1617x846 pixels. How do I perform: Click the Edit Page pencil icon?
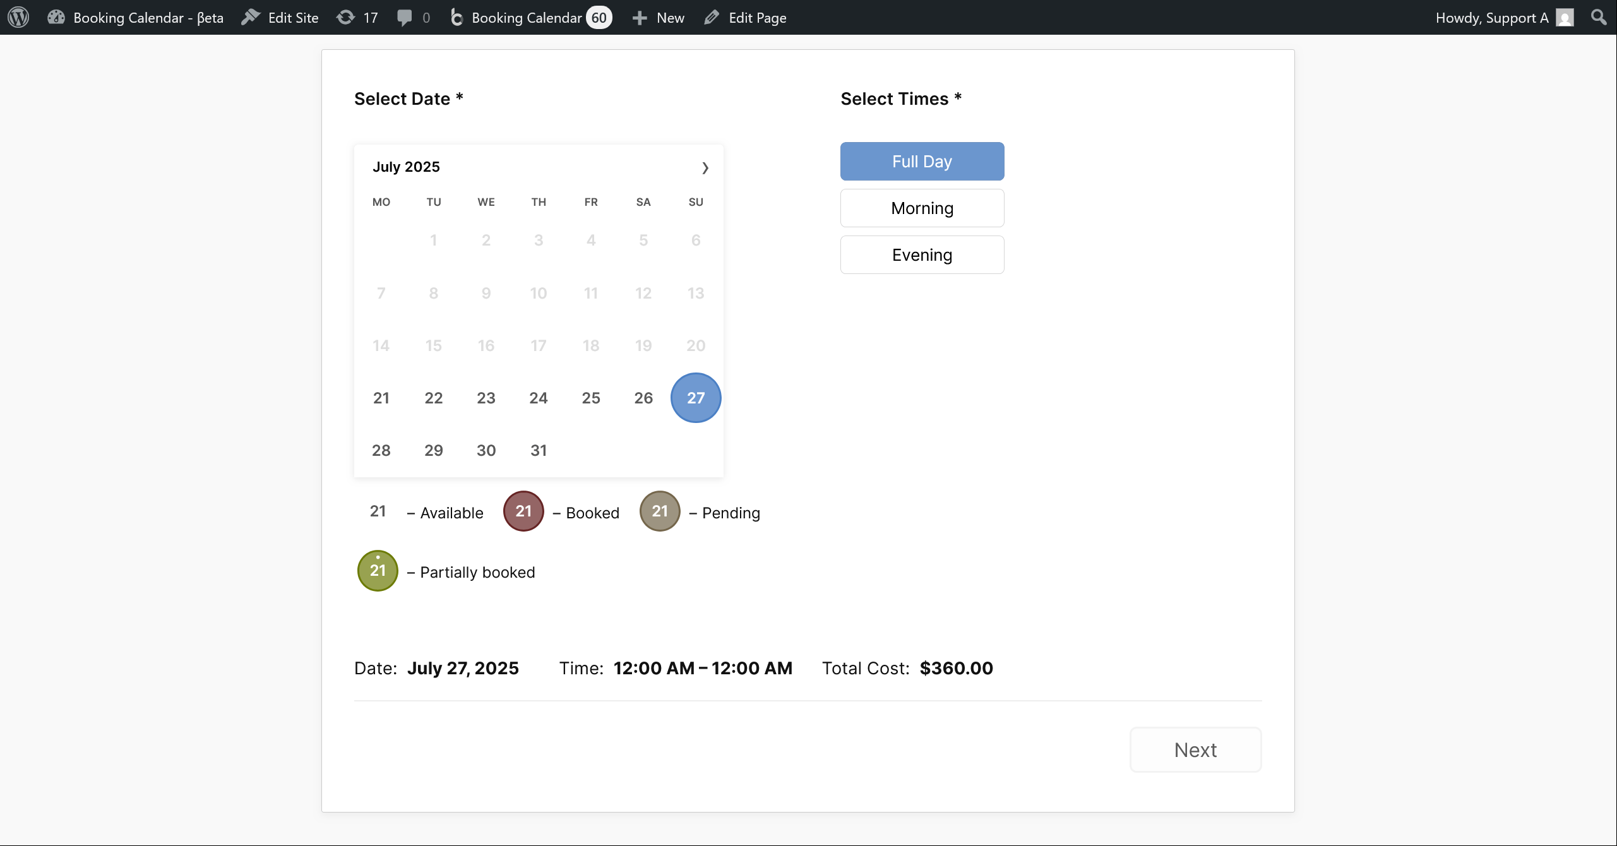point(712,17)
